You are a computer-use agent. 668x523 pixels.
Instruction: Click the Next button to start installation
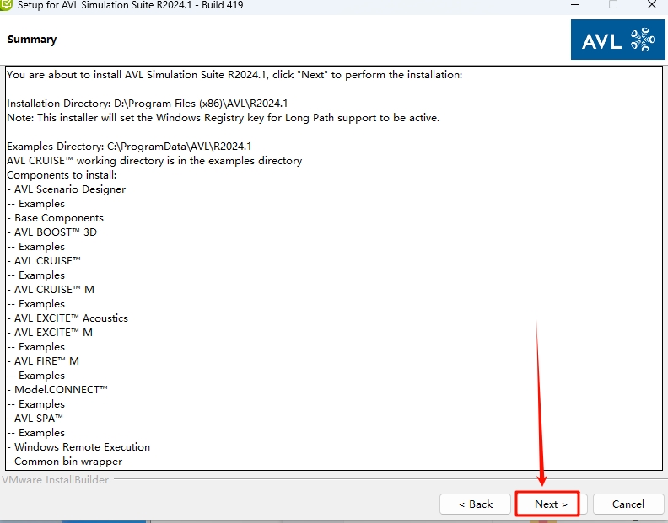click(546, 504)
